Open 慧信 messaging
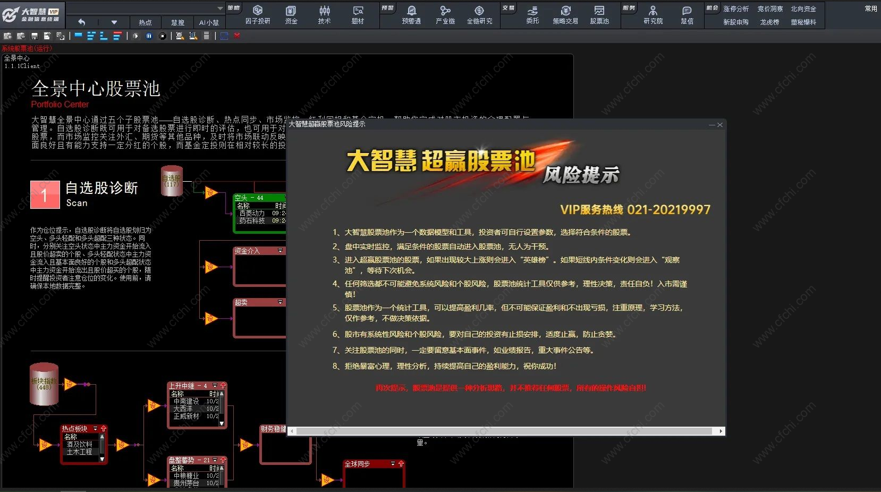The width and height of the screenshot is (881, 492). click(687, 14)
